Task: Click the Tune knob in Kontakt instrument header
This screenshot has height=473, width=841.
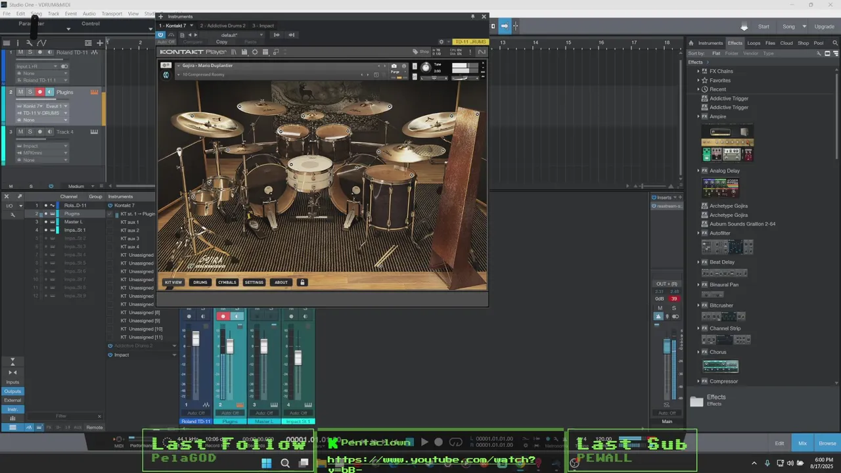Action: (x=425, y=67)
